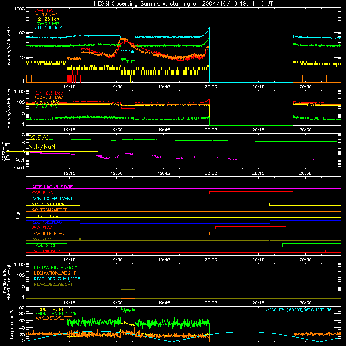This screenshot has width=346, height=346.
Task: Select the DECIMATION_ENERGY legend label
Action: coord(55,267)
